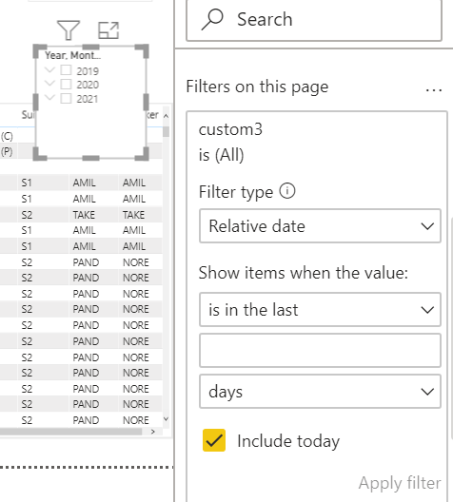453x502 pixels.
Task: Click Apply filter link
Action: (400, 483)
